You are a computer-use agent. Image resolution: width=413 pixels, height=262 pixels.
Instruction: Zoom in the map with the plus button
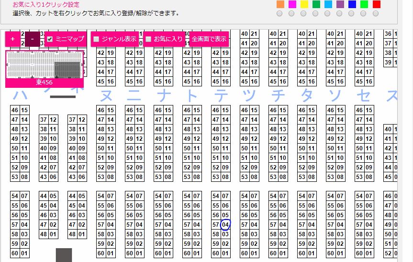pos(12,39)
